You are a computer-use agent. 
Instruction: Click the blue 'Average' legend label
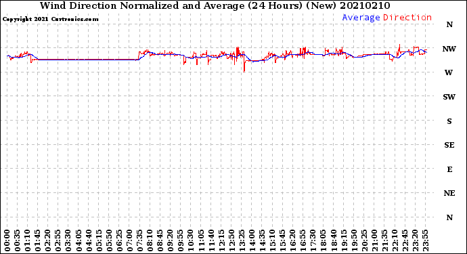tap(361, 18)
